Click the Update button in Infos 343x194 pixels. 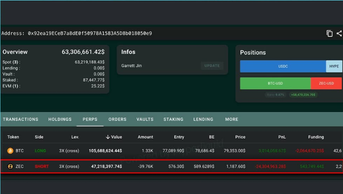(212, 66)
